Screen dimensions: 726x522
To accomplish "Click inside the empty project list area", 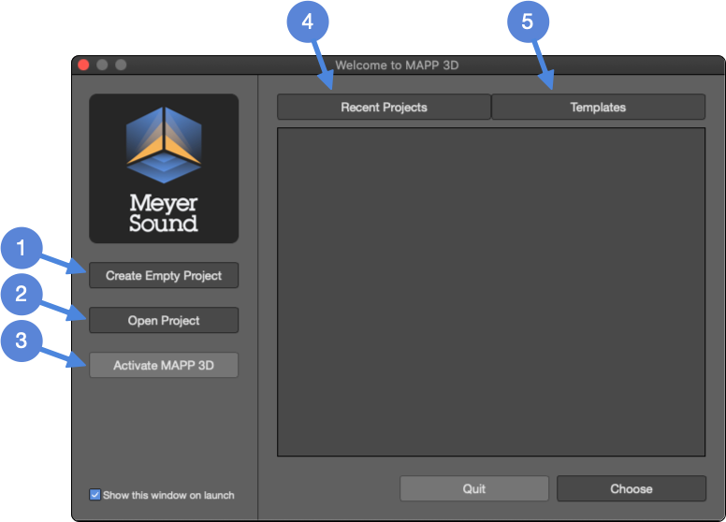I will (x=491, y=292).
